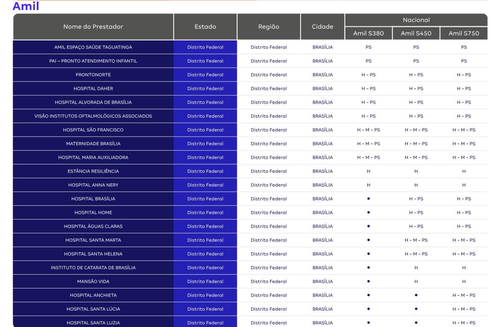Click PAI – PRONTO ATENDIMENTO INFANTIL row name
This screenshot has height=327, width=493.
tap(93, 61)
